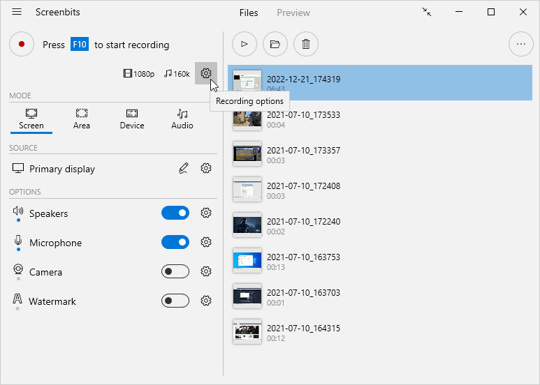Click the Camera webcam icon
540x385 pixels.
[x=18, y=269]
